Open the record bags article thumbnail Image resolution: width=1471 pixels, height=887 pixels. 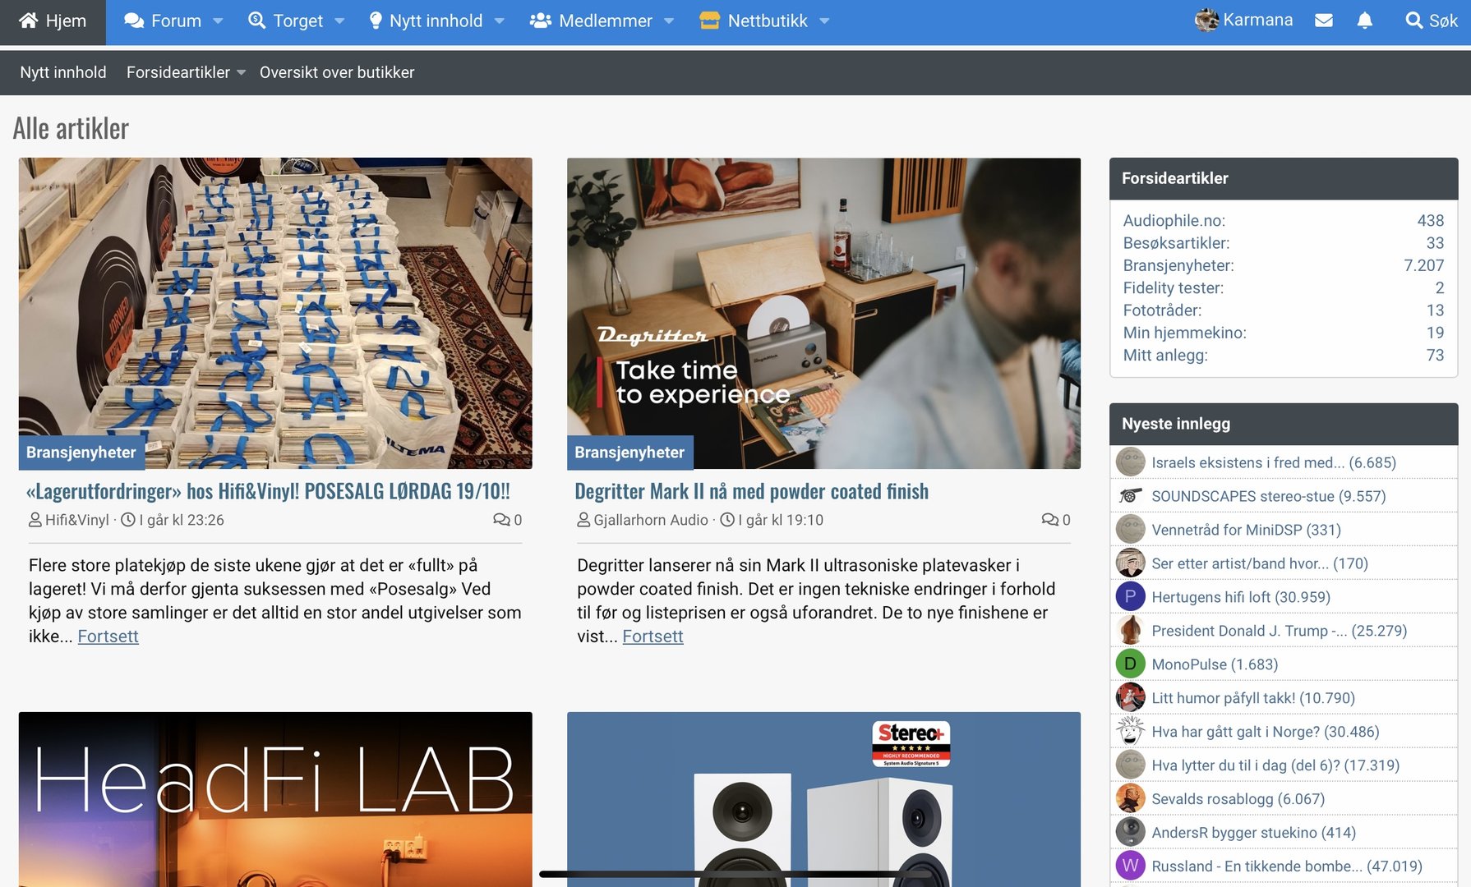275,313
